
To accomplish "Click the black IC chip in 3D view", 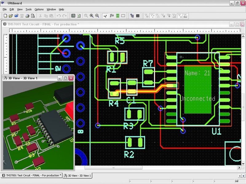I will tap(56, 126).
